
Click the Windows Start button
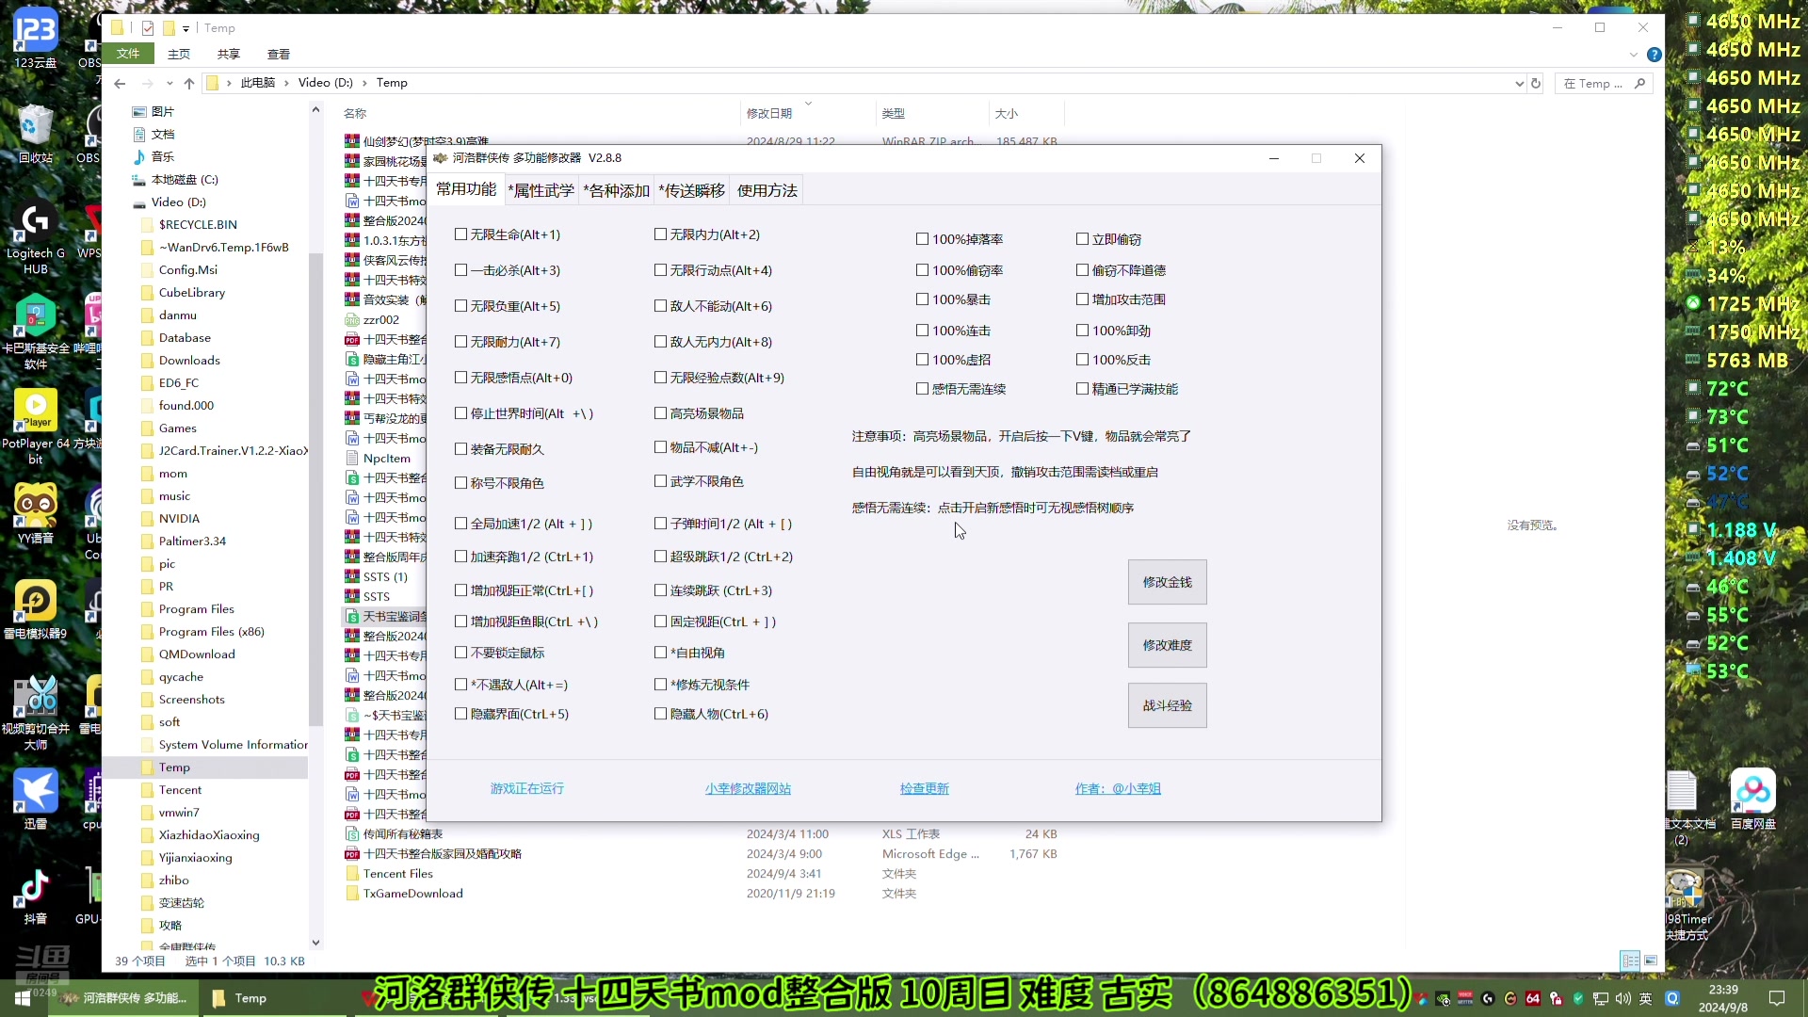(23, 998)
